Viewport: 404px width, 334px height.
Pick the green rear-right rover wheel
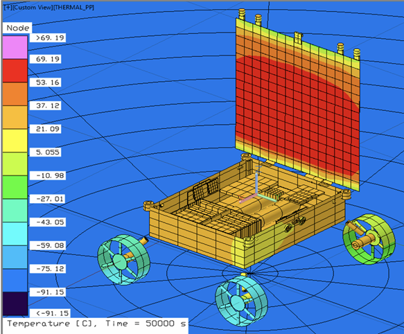point(369,238)
